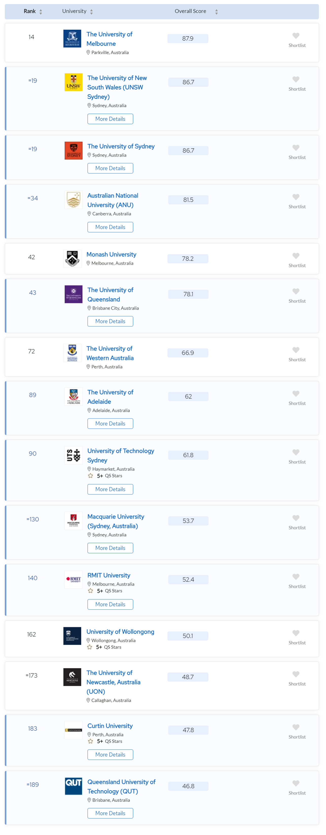
Task: Click the Macquarie University logo
Action: pyautogui.click(x=74, y=521)
